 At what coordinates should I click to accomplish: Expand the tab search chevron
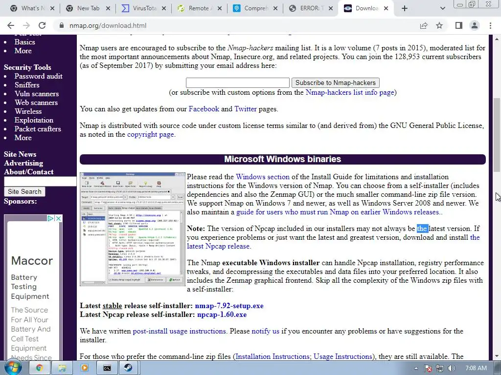(442, 8)
